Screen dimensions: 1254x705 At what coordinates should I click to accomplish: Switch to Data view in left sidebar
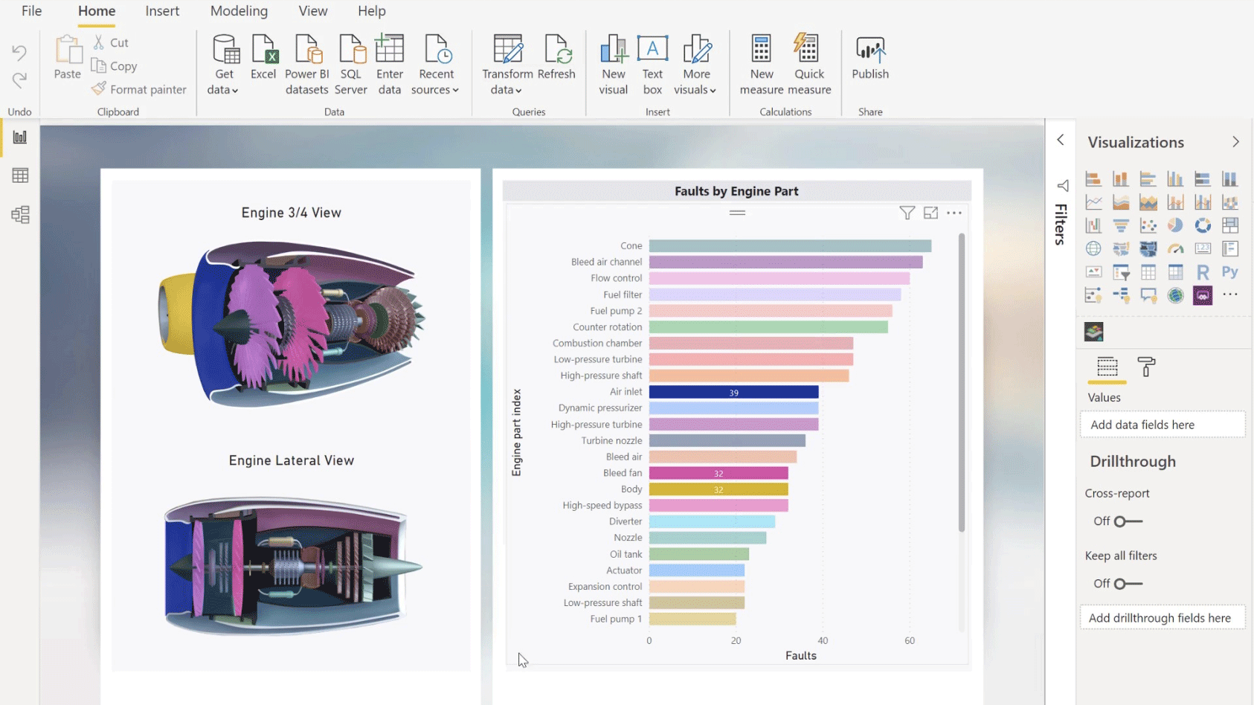[x=20, y=176]
